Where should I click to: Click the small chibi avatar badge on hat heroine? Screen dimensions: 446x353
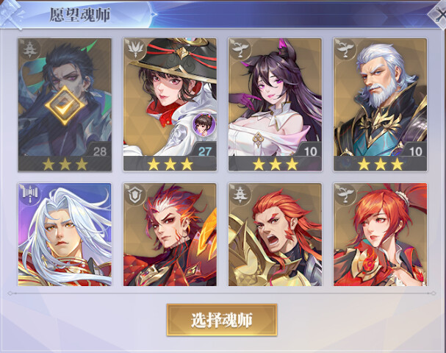[204, 124]
